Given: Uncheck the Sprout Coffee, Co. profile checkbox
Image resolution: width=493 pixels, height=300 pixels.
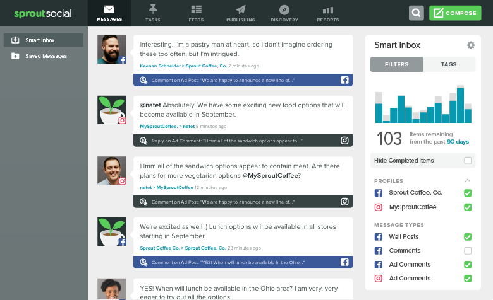Looking at the screenshot, I should [468, 193].
